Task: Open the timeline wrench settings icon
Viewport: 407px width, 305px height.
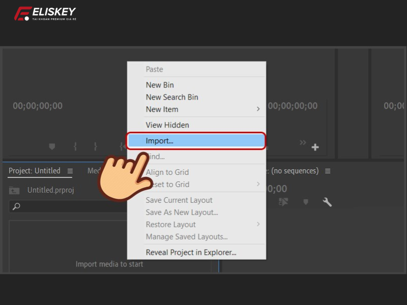Action: tap(328, 202)
